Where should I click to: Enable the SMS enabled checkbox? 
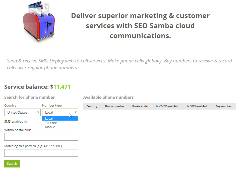25,122
